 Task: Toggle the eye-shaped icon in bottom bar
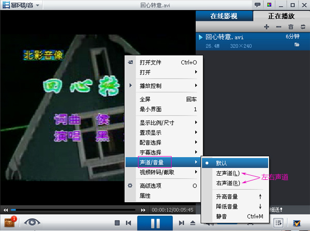(33, 222)
